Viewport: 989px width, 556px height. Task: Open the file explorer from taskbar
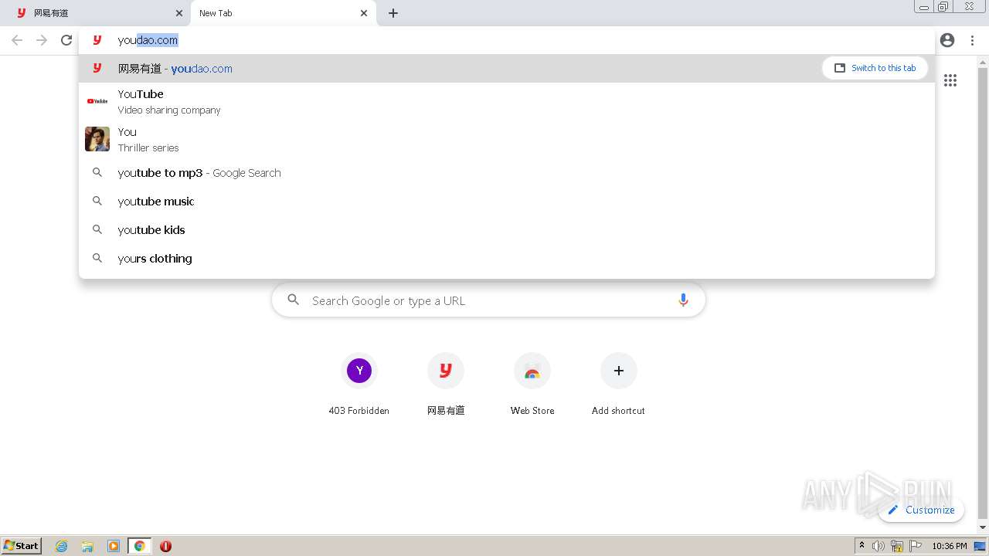[87, 546]
